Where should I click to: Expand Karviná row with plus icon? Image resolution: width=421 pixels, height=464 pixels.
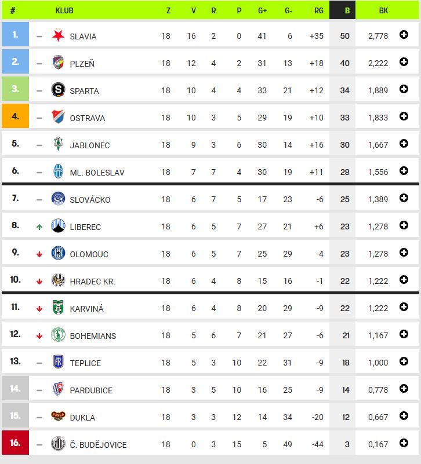click(404, 307)
